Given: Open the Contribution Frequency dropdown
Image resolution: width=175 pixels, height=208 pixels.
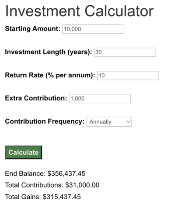Looking at the screenshot, I should 109,121.
